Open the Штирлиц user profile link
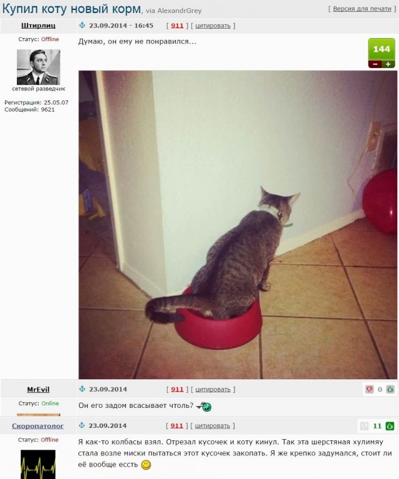The image size is (399, 479). click(x=38, y=26)
